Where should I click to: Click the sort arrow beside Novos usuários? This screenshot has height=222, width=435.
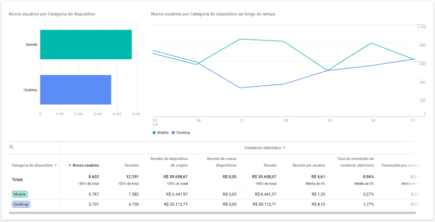click(x=70, y=165)
